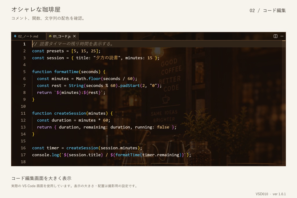Click console.log on line 17
The height and width of the screenshot is (198, 297).
point(46,155)
